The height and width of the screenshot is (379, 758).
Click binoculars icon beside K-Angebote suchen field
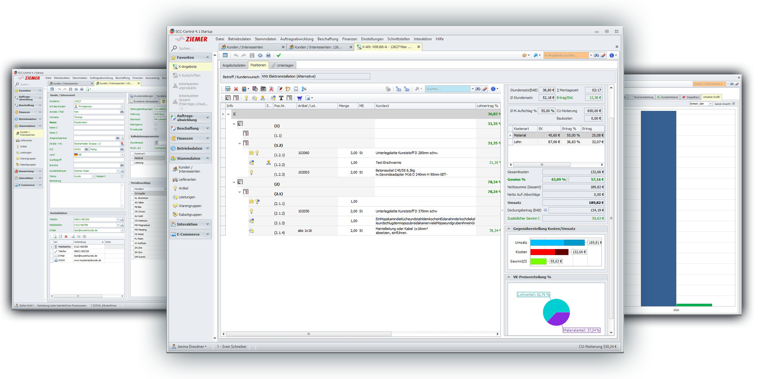596,55
